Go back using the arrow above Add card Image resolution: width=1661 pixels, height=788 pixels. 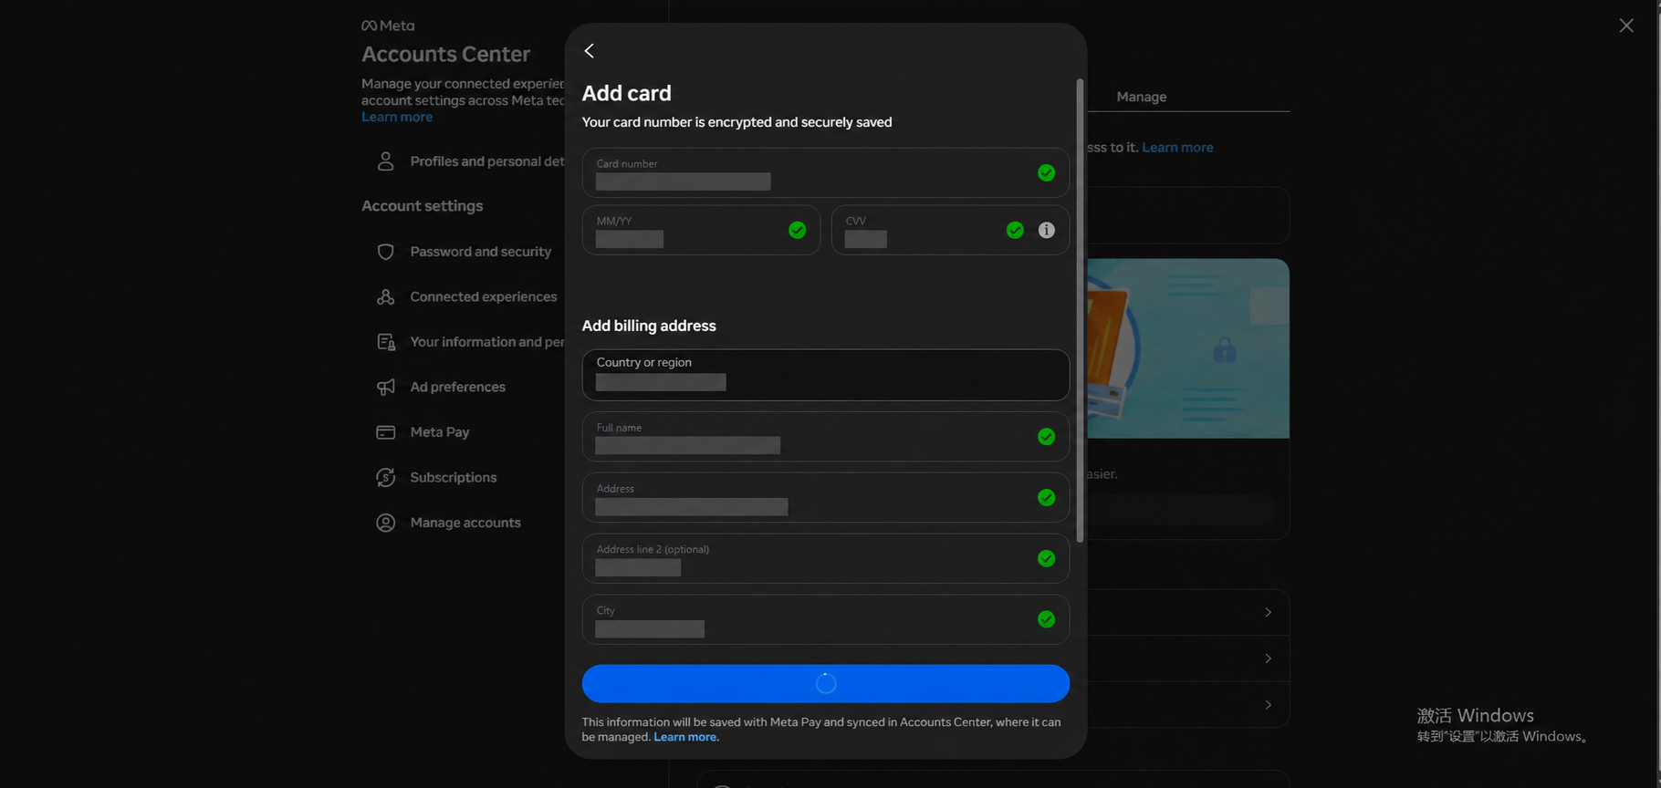coord(590,51)
